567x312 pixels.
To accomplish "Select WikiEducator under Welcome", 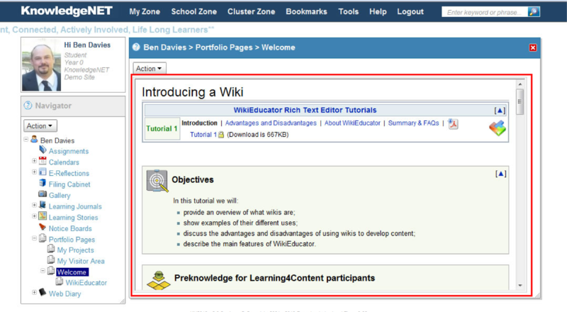I will [86, 283].
